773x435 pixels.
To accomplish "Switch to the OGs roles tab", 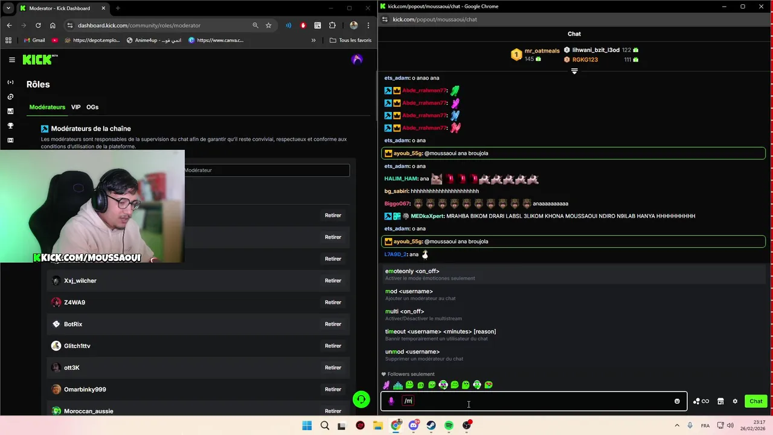I will coord(92,107).
